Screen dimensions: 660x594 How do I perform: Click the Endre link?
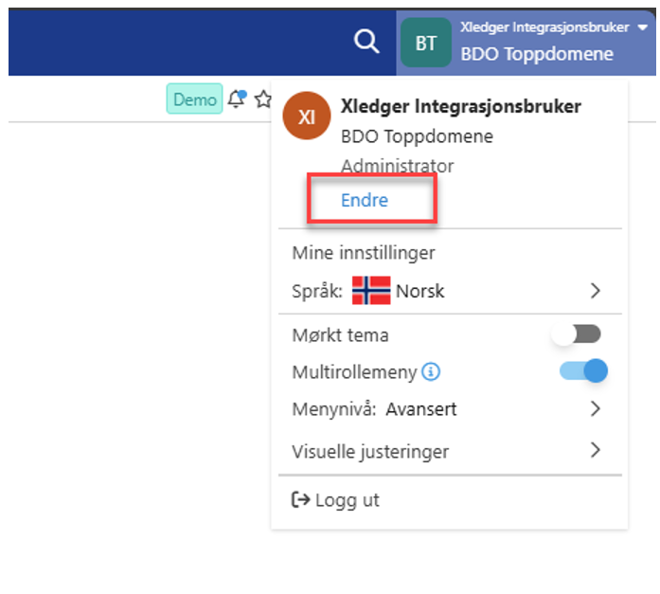pyautogui.click(x=365, y=201)
